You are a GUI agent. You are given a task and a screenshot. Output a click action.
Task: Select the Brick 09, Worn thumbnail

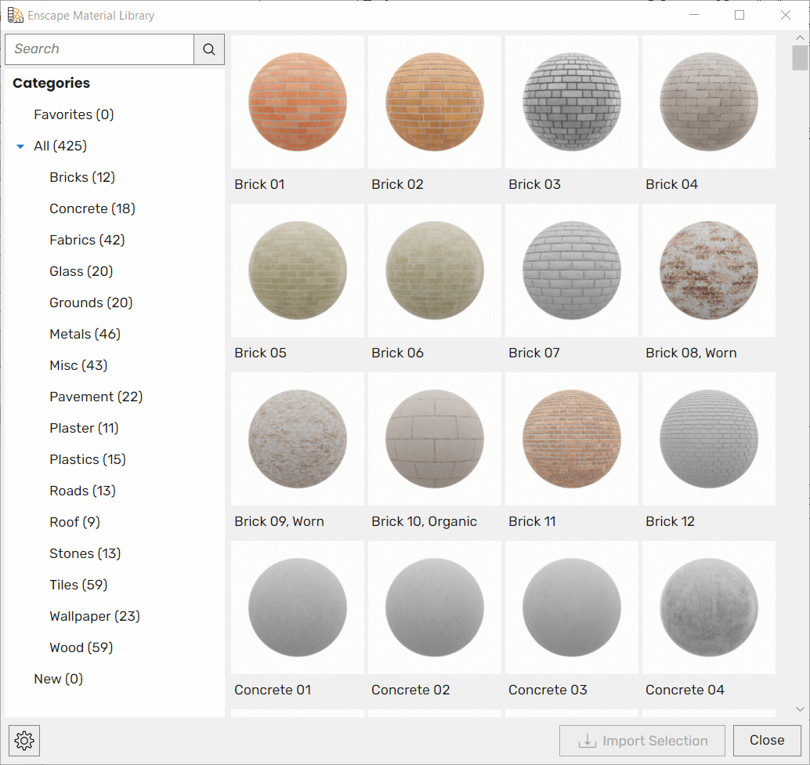[x=298, y=439]
